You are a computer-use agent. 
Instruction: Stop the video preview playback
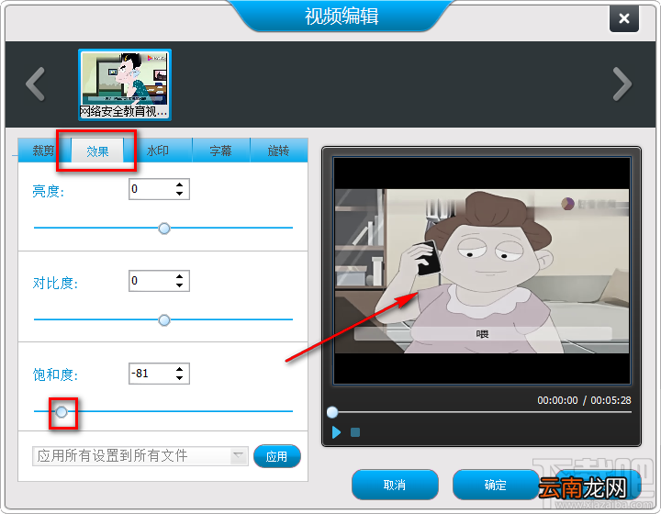(355, 432)
